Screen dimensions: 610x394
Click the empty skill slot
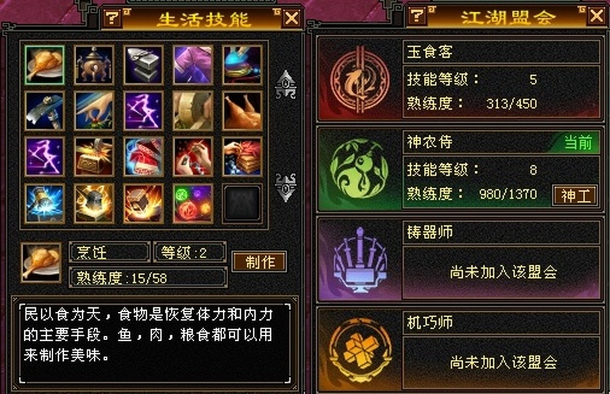pyautogui.click(x=243, y=204)
